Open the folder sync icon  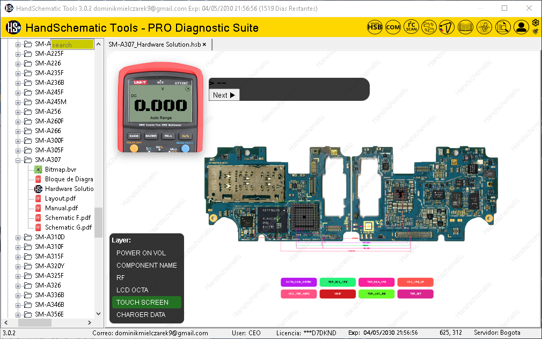pyautogui.click(x=429, y=27)
